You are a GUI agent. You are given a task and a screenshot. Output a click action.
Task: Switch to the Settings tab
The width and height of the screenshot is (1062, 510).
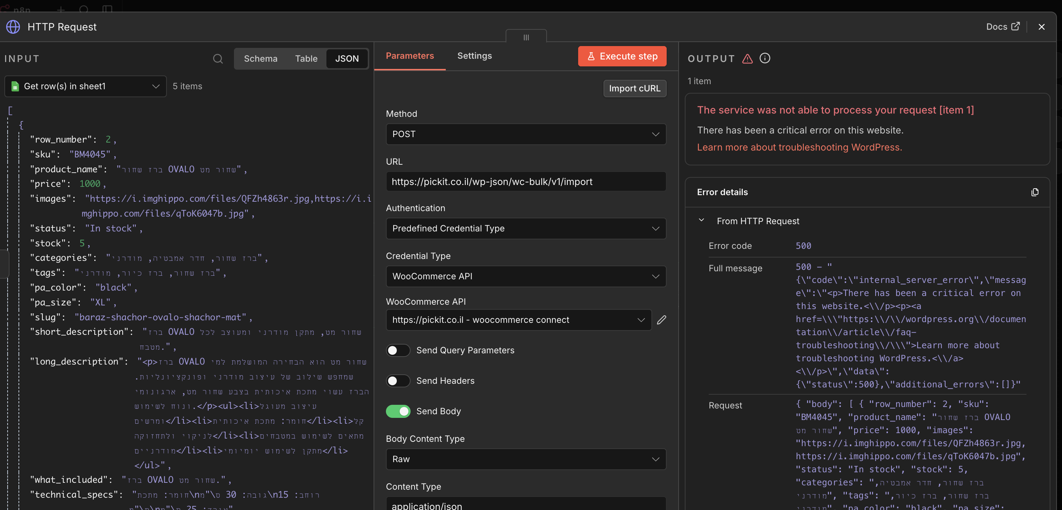click(474, 55)
